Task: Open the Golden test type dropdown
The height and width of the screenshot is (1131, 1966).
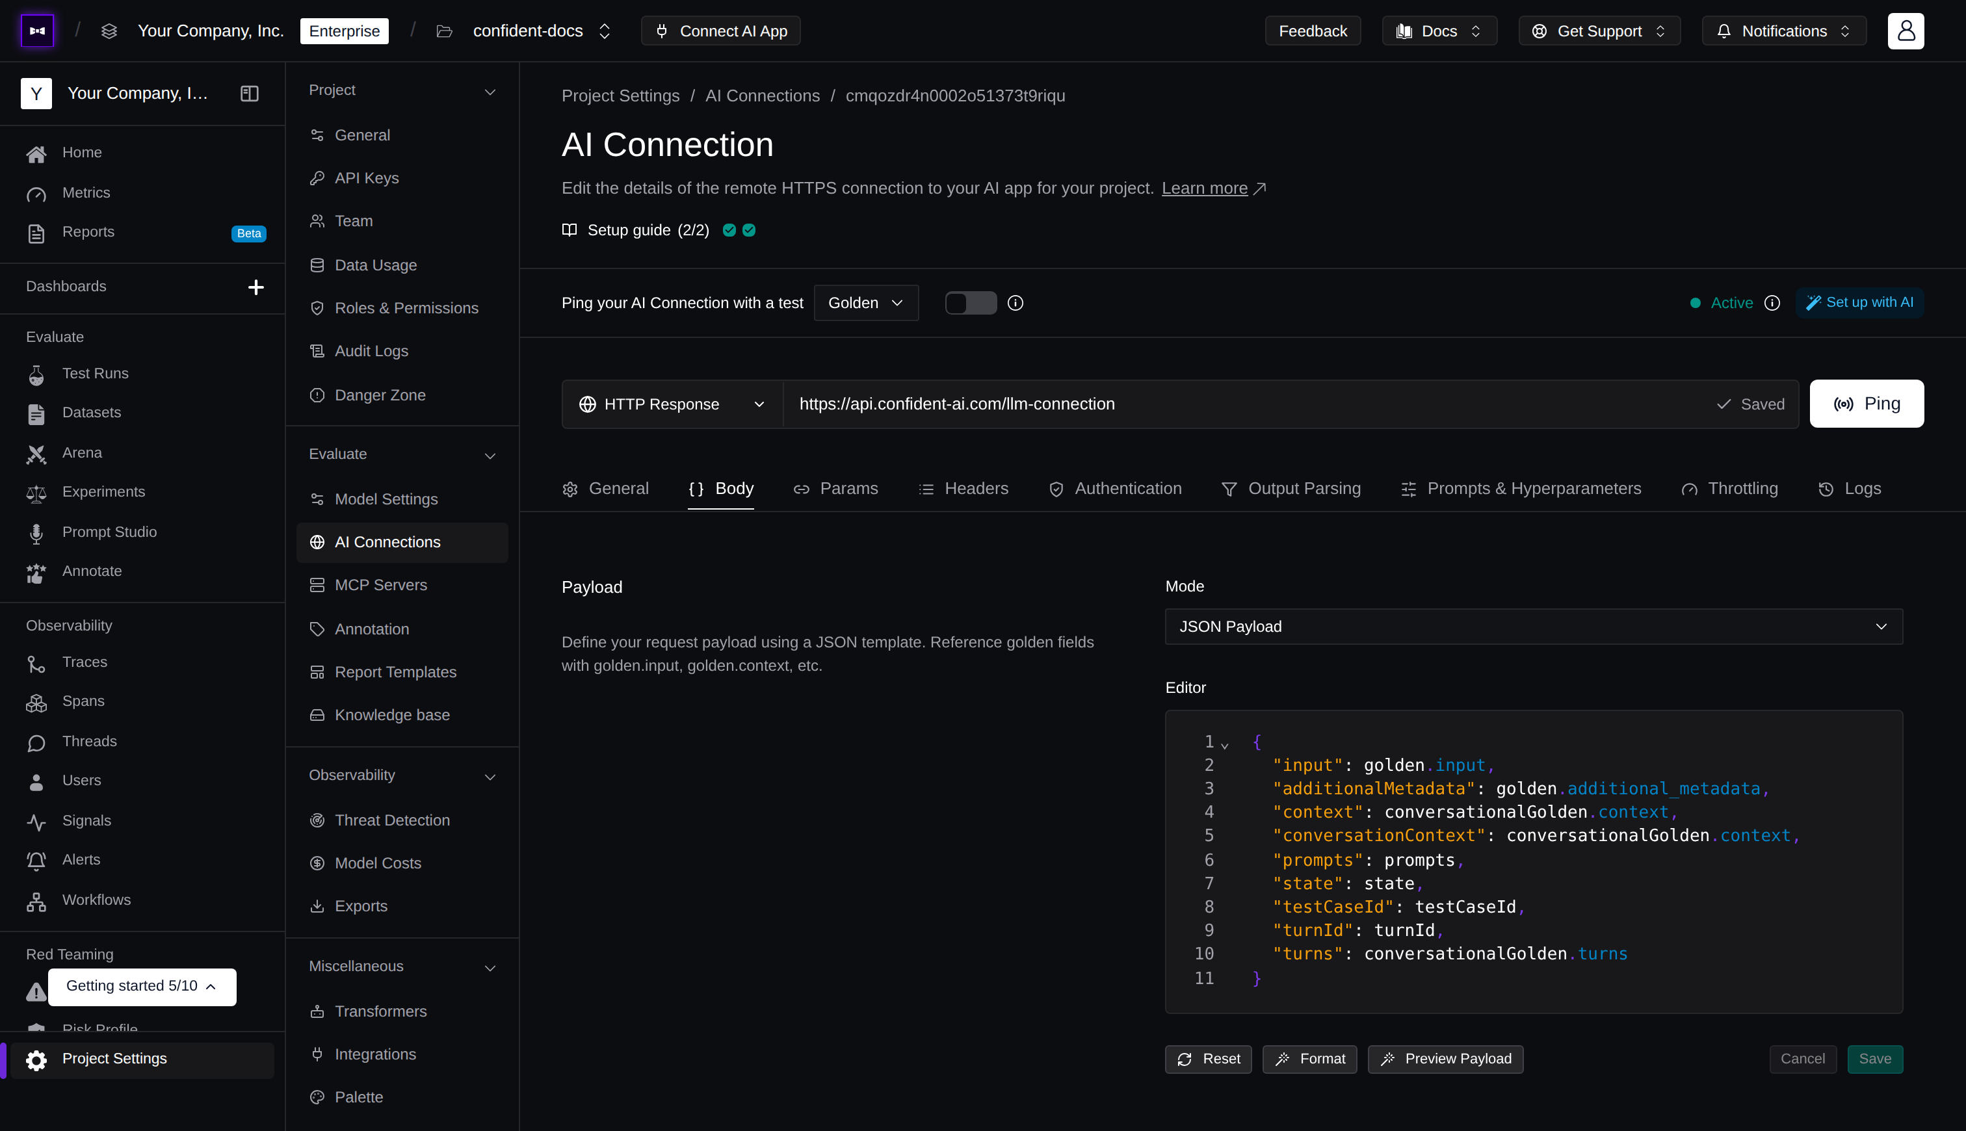Action: pos(866,303)
